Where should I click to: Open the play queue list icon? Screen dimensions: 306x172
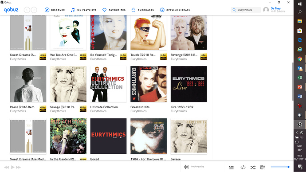[231, 167]
